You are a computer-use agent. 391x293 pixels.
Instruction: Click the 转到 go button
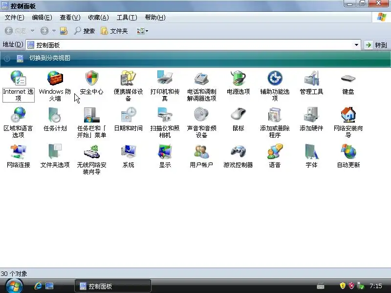coord(376,45)
